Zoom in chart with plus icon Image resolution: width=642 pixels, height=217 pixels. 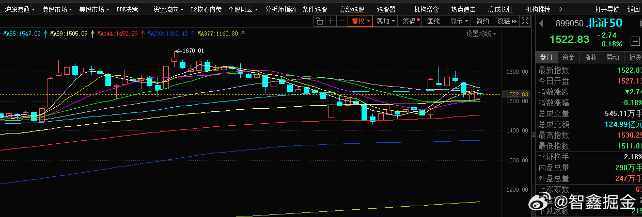[x=330, y=21]
